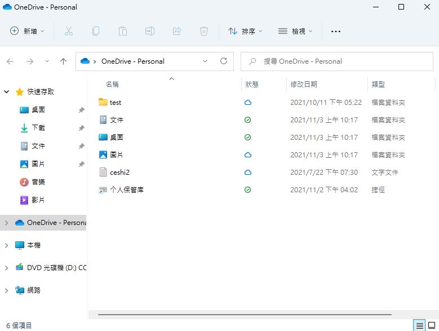The width and height of the screenshot is (439, 331).
Task: Expand the DVD 光碟機 (D:) node
Action: [6, 268]
